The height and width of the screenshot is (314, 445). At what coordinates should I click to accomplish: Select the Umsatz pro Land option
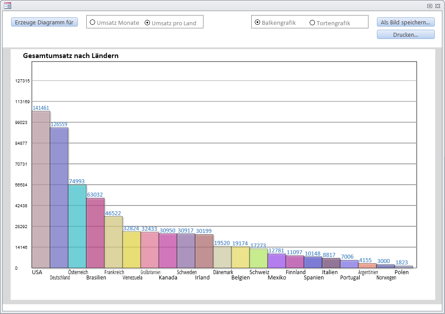(148, 23)
